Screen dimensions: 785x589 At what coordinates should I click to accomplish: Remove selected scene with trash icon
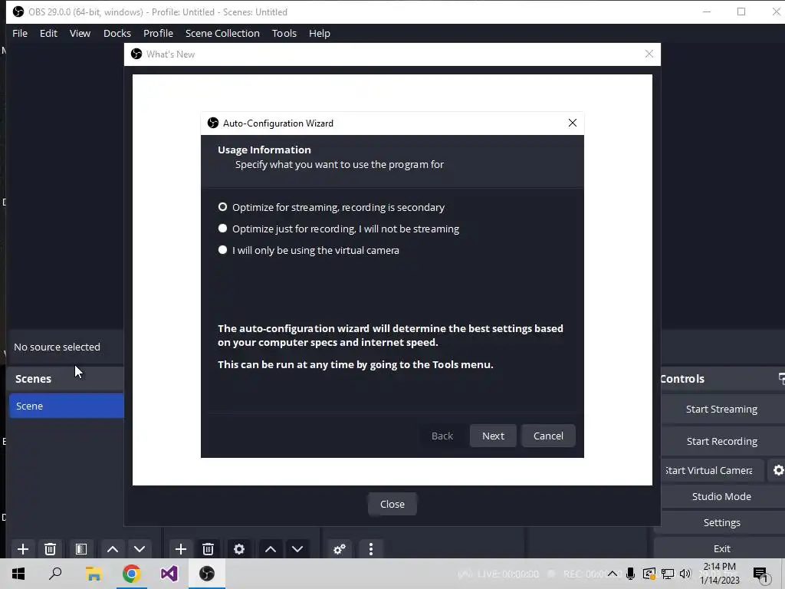tap(50, 549)
